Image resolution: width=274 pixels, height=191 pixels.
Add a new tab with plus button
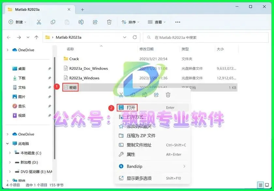point(83,9)
